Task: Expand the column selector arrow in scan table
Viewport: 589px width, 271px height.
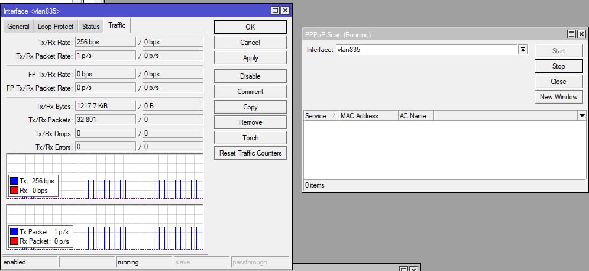Action: tap(582, 116)
